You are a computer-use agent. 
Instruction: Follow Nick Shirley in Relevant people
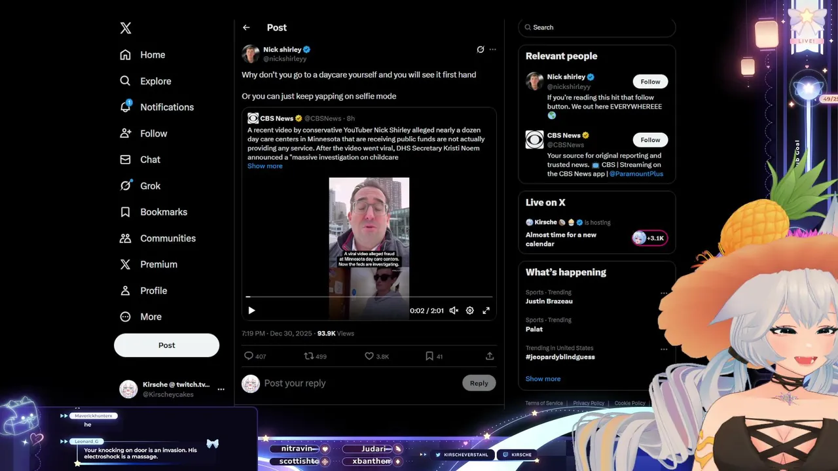click(x=650, y=82)
